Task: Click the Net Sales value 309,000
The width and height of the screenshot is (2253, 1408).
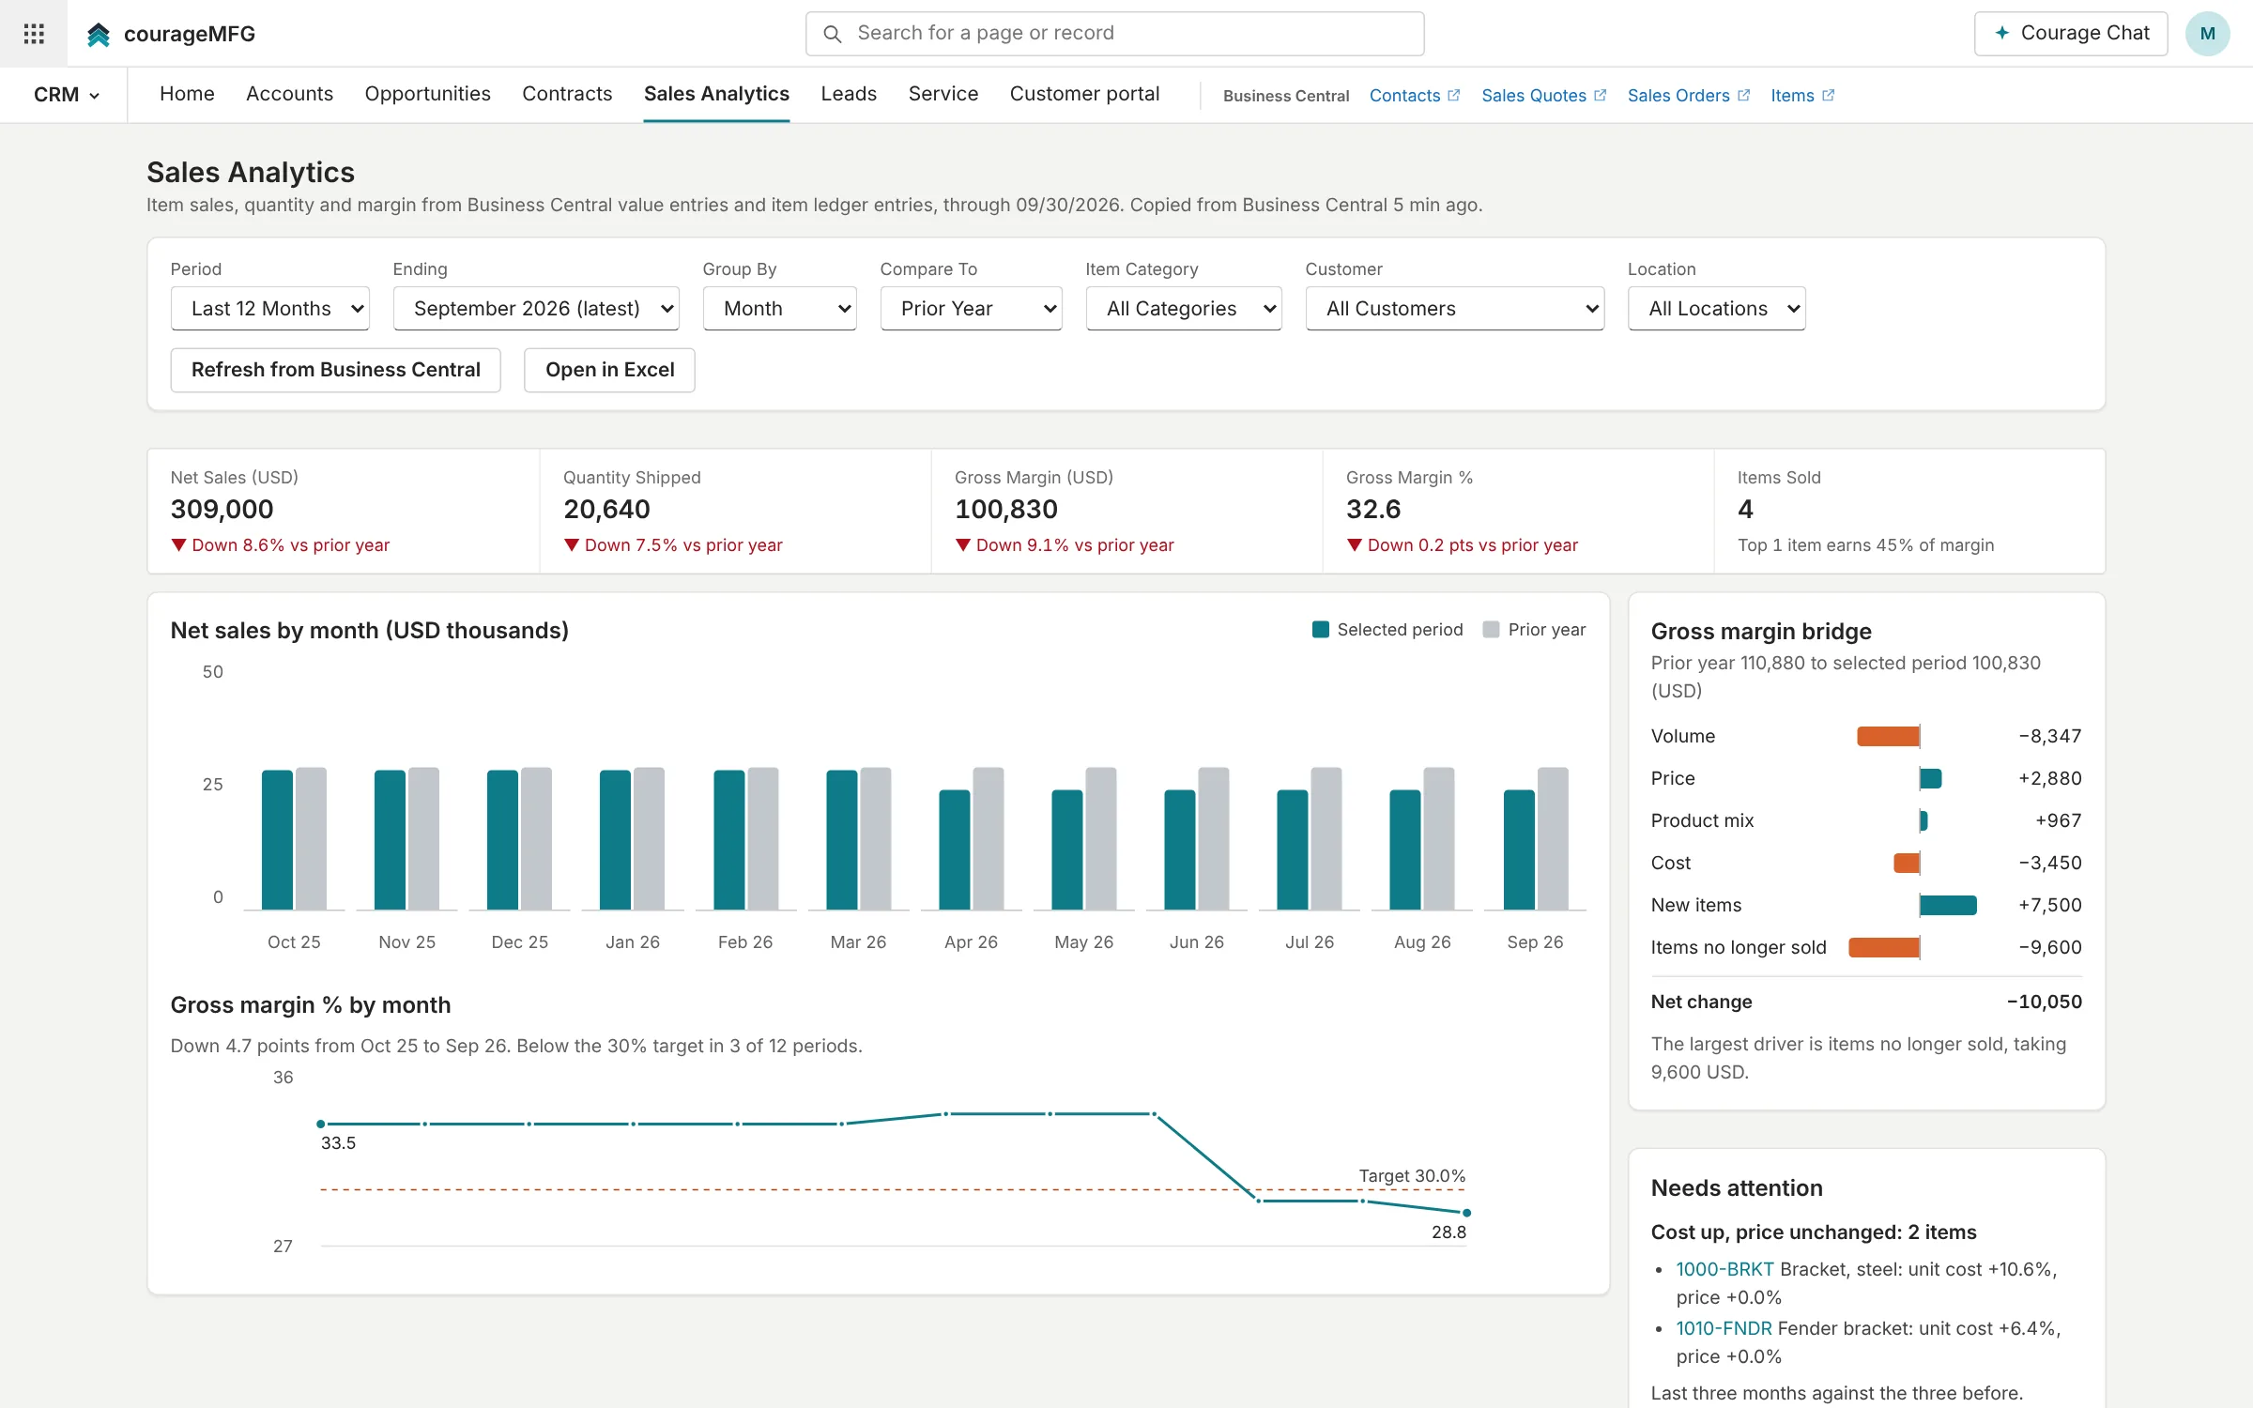Action: point(222,509)
